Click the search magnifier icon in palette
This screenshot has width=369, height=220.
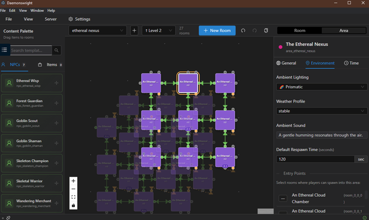[x=56, y=50]
